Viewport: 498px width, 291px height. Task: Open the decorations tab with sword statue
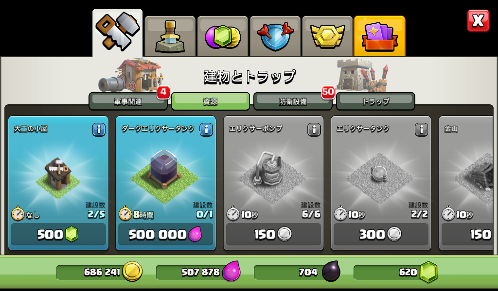tap(170, 36)
